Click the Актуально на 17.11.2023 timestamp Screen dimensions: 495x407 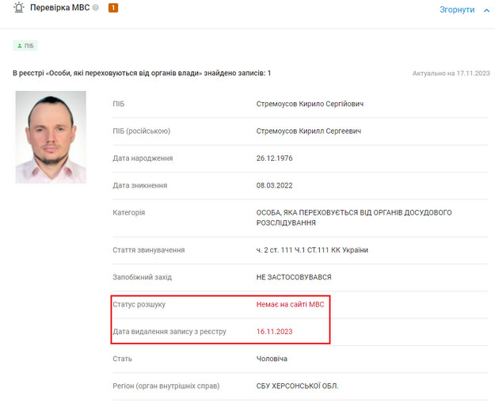click(x=451, y=73)
